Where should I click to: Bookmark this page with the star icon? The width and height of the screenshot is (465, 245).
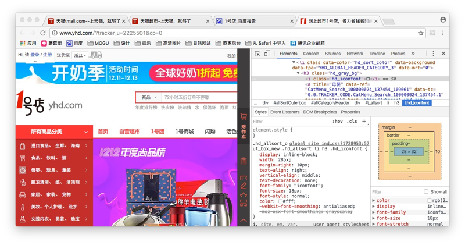(421, 33)
